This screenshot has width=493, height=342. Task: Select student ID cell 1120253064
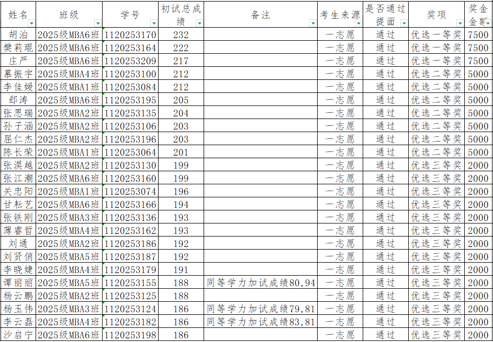click(130, 152)
